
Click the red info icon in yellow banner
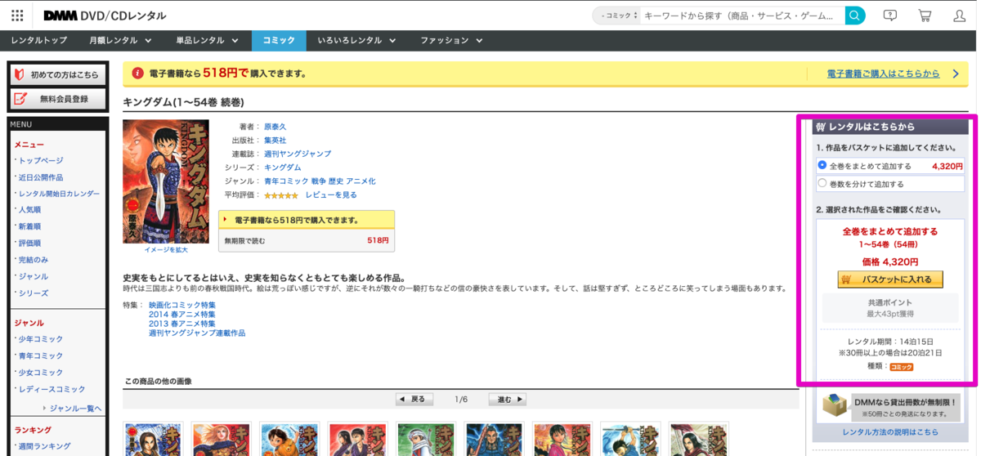[x=137, y=74]
